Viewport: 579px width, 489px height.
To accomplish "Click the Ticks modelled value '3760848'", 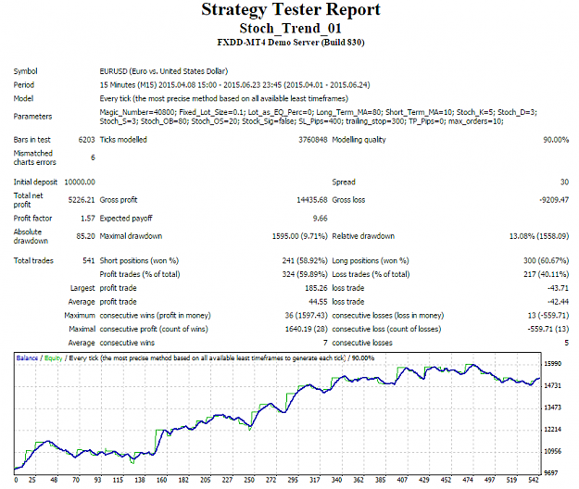I will pyautogui.click(x=313, y=140).
